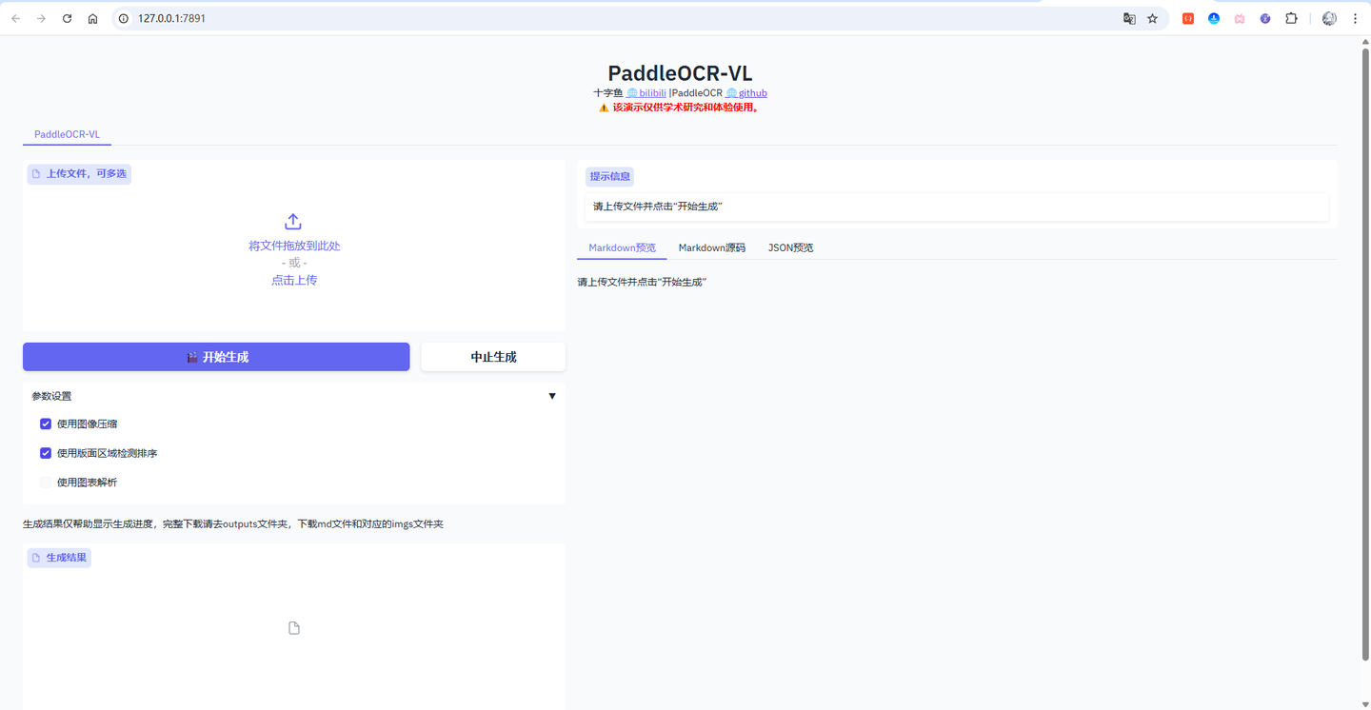Disable the 使用图像压缩 checkbox
This screenshot has width=1371, height=710.
(45, 424)
